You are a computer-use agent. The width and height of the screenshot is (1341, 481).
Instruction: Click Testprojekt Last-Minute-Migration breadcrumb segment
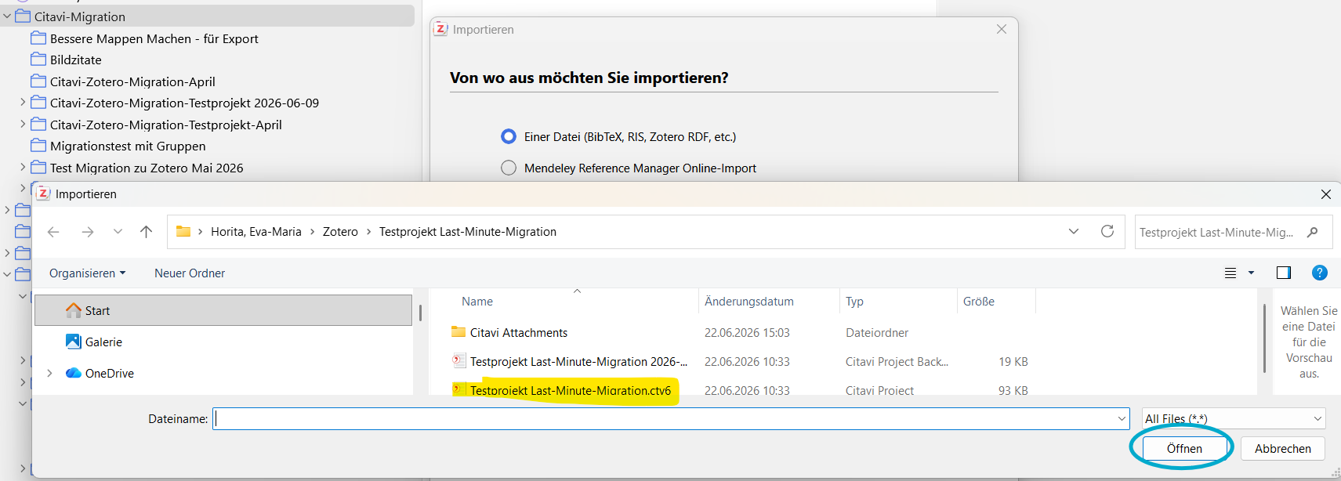pos(467,232)
